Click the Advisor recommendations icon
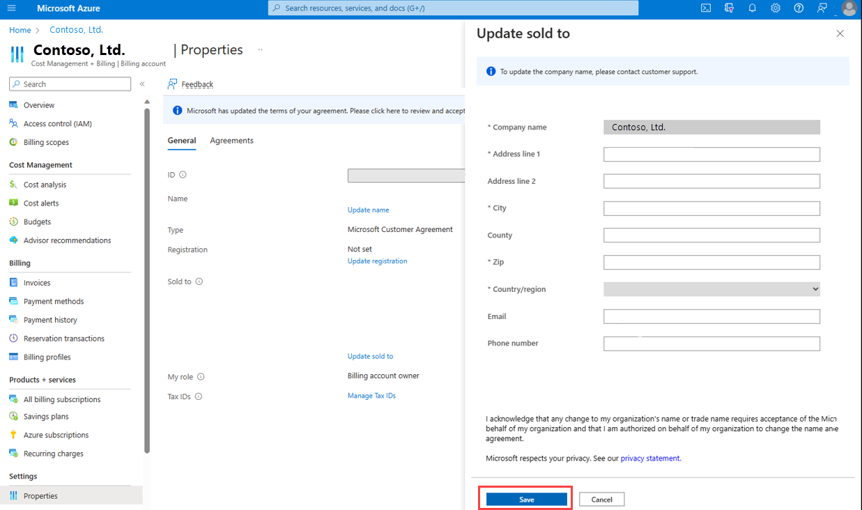Image resolution: width=862 pixels, height=510 pixels. pyautogui.click(x=13, y=240)
